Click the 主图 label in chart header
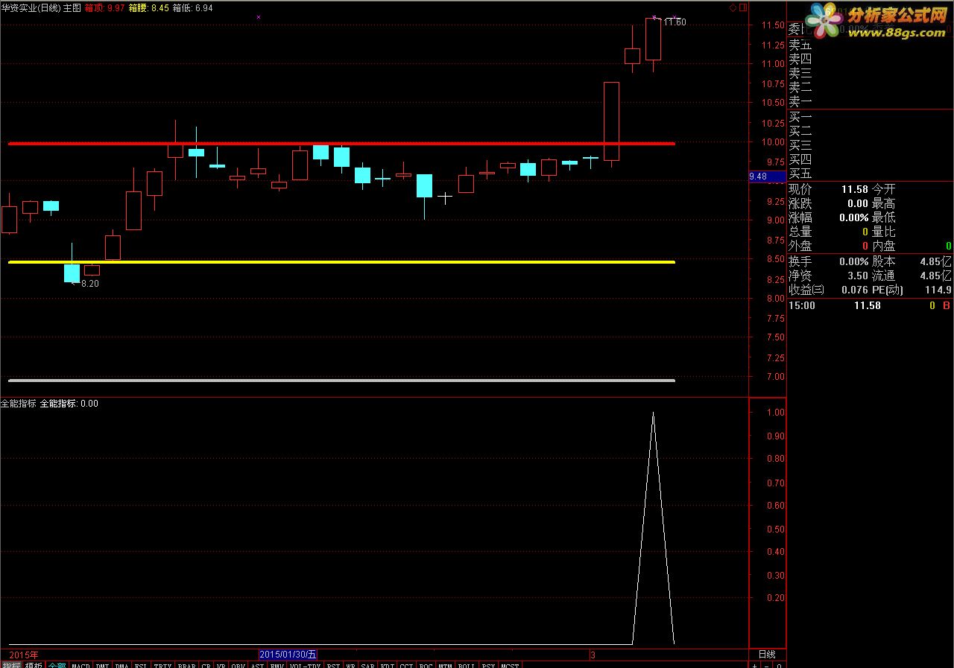Screen dimensions: 954x668 [x=72, y=7]
